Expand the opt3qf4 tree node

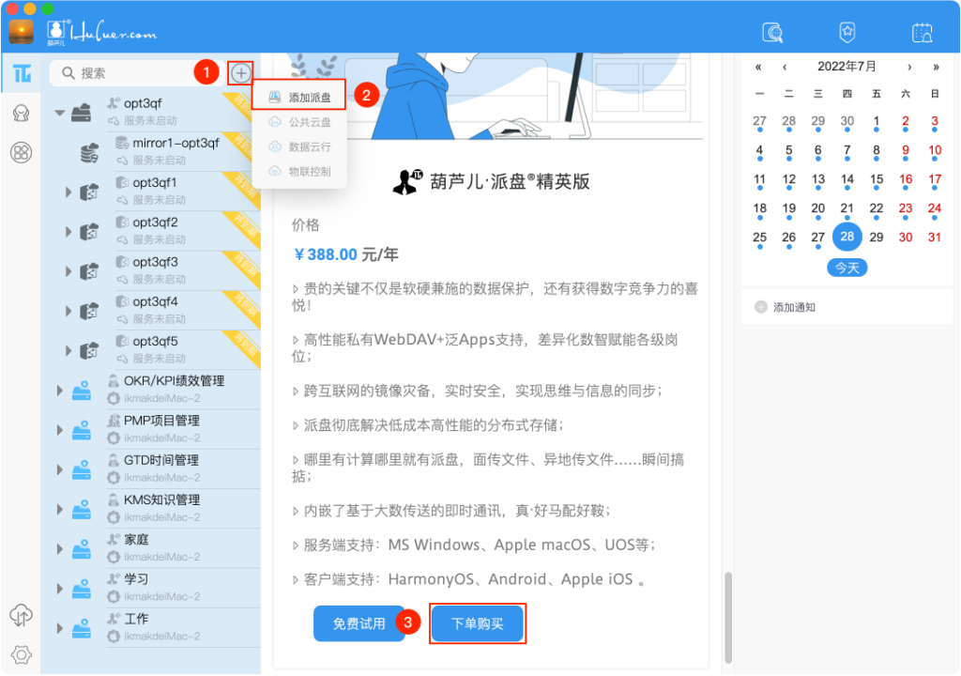point(69,311)
